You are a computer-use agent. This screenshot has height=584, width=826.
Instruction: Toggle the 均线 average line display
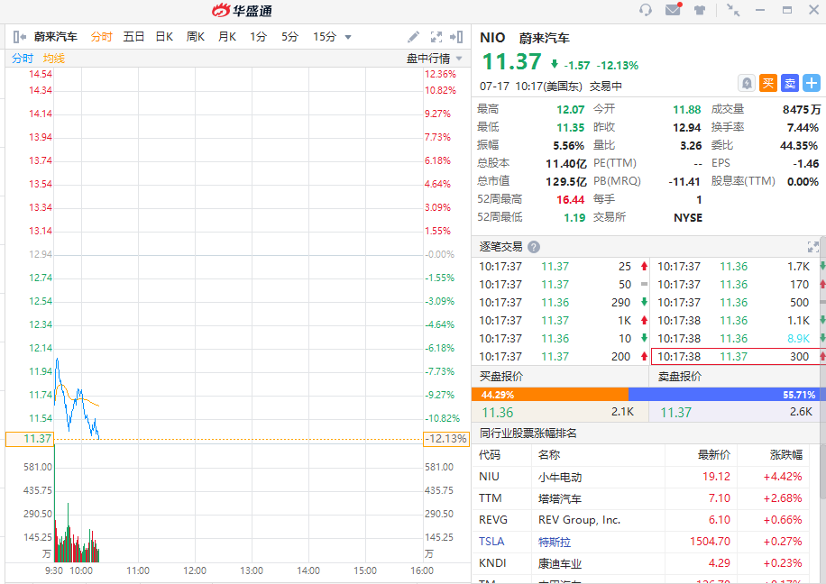[x=54, y=59]
